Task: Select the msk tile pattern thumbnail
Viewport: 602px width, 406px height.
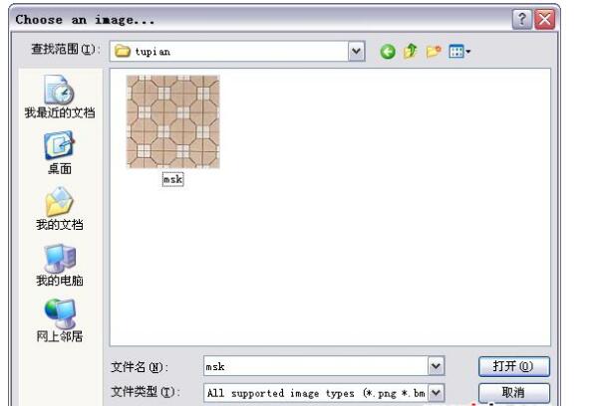Action: (x=173, y=121)
